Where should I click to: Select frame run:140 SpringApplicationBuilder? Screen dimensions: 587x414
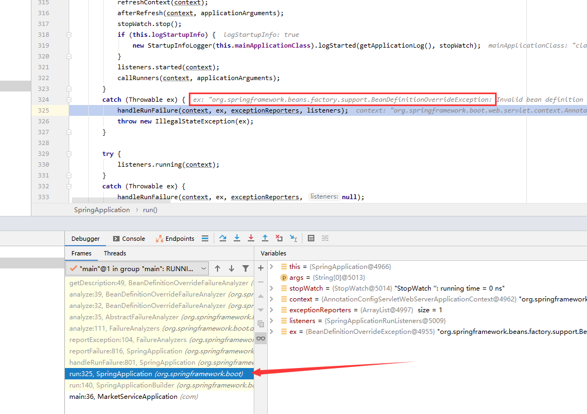160,385
